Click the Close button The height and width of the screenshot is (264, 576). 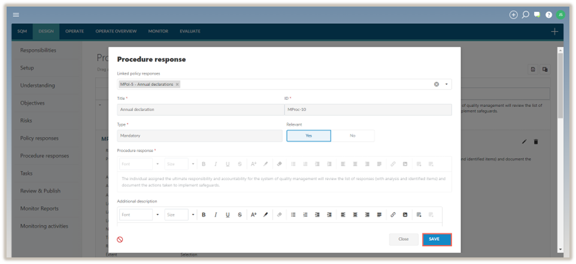404,239
